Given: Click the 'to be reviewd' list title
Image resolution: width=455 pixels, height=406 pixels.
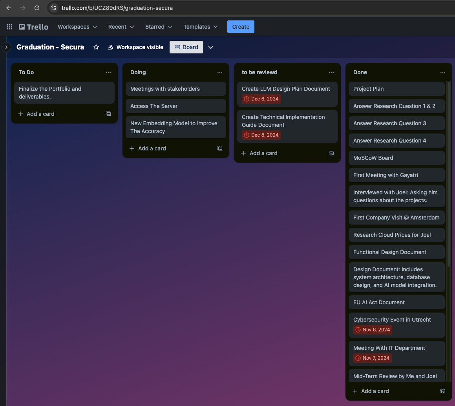Looking at the screenshot, I should 259,72.
